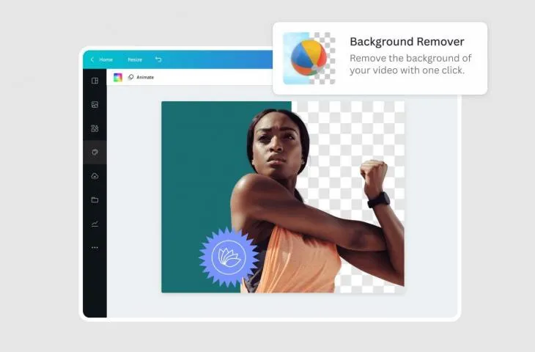Screen dimensions: 535x352
Task: Open the Folders icon in sidebar
Action: coord(95,200)
